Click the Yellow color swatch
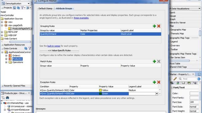 click(100, 90)
